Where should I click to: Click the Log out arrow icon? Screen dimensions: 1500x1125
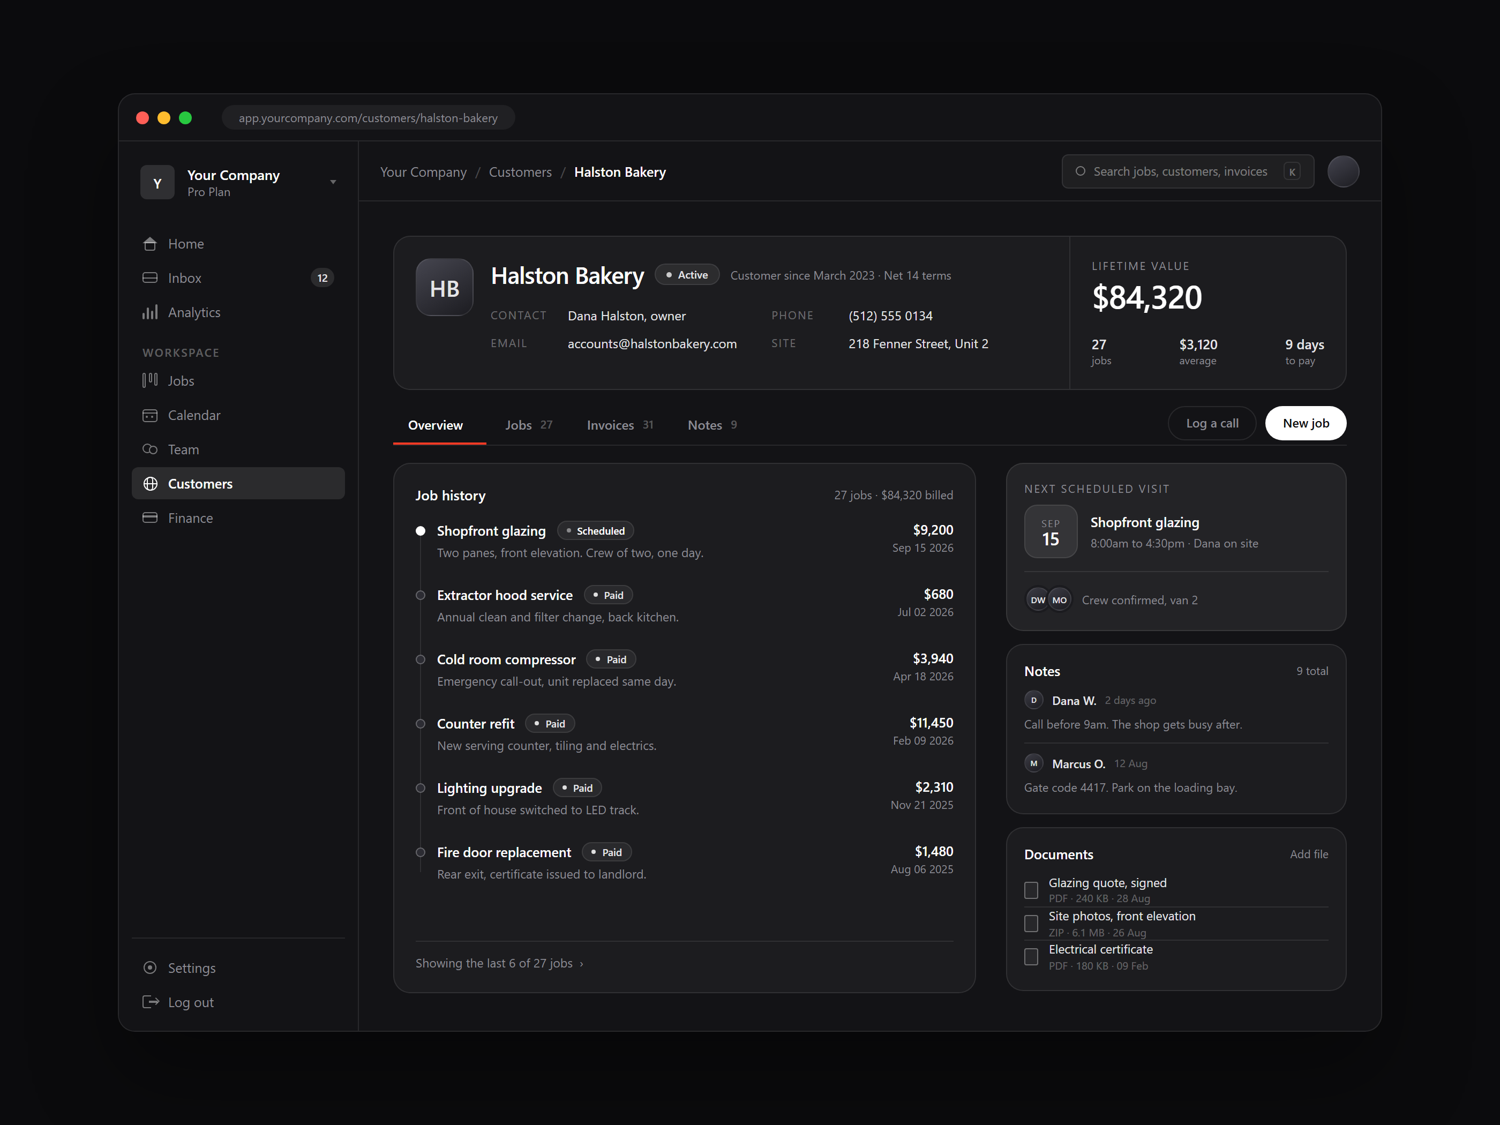pyautogui.click(x=151, y=1002)
